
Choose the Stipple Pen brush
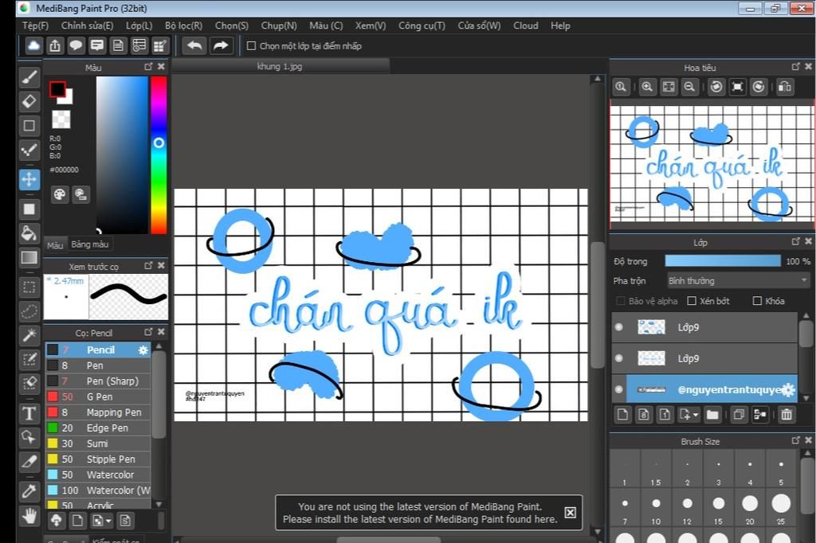[98, 459]
